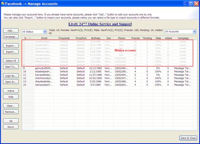Click the Hide button

[11, 97]
